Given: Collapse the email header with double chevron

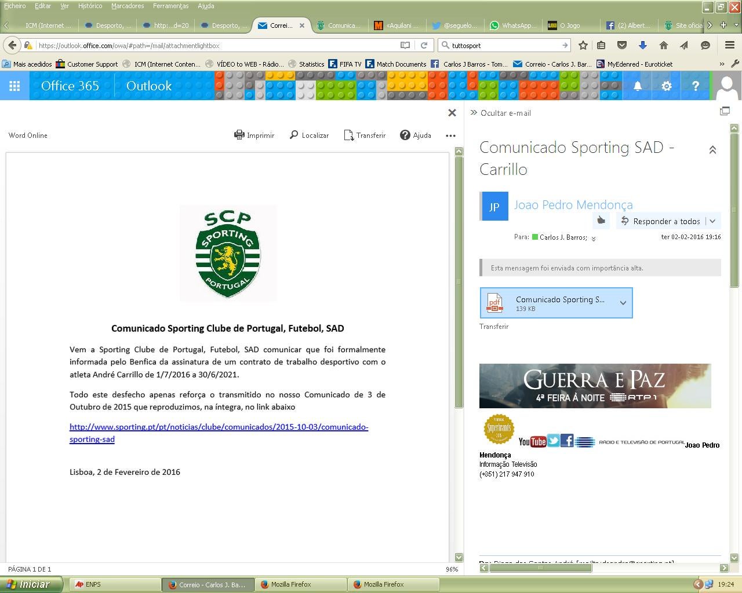Looking at the screenshot, I should coord(712,150).
